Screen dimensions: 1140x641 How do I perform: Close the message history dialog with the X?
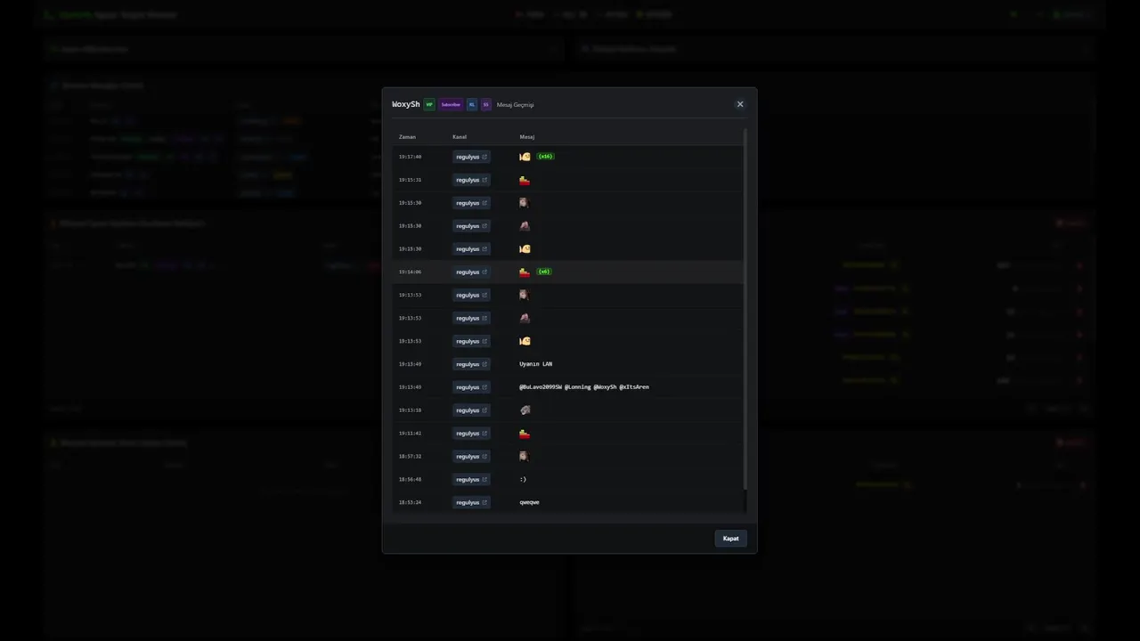coord(740,104)
